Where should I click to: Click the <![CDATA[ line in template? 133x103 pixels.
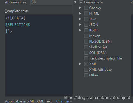point(15,18)
